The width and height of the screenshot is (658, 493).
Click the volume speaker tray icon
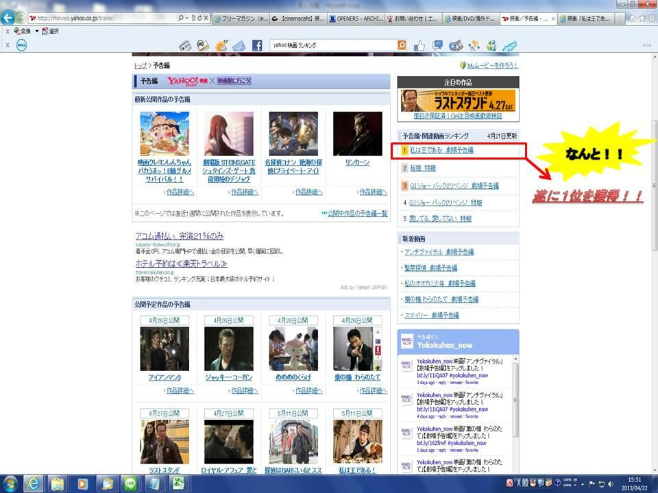coord(611,484)
